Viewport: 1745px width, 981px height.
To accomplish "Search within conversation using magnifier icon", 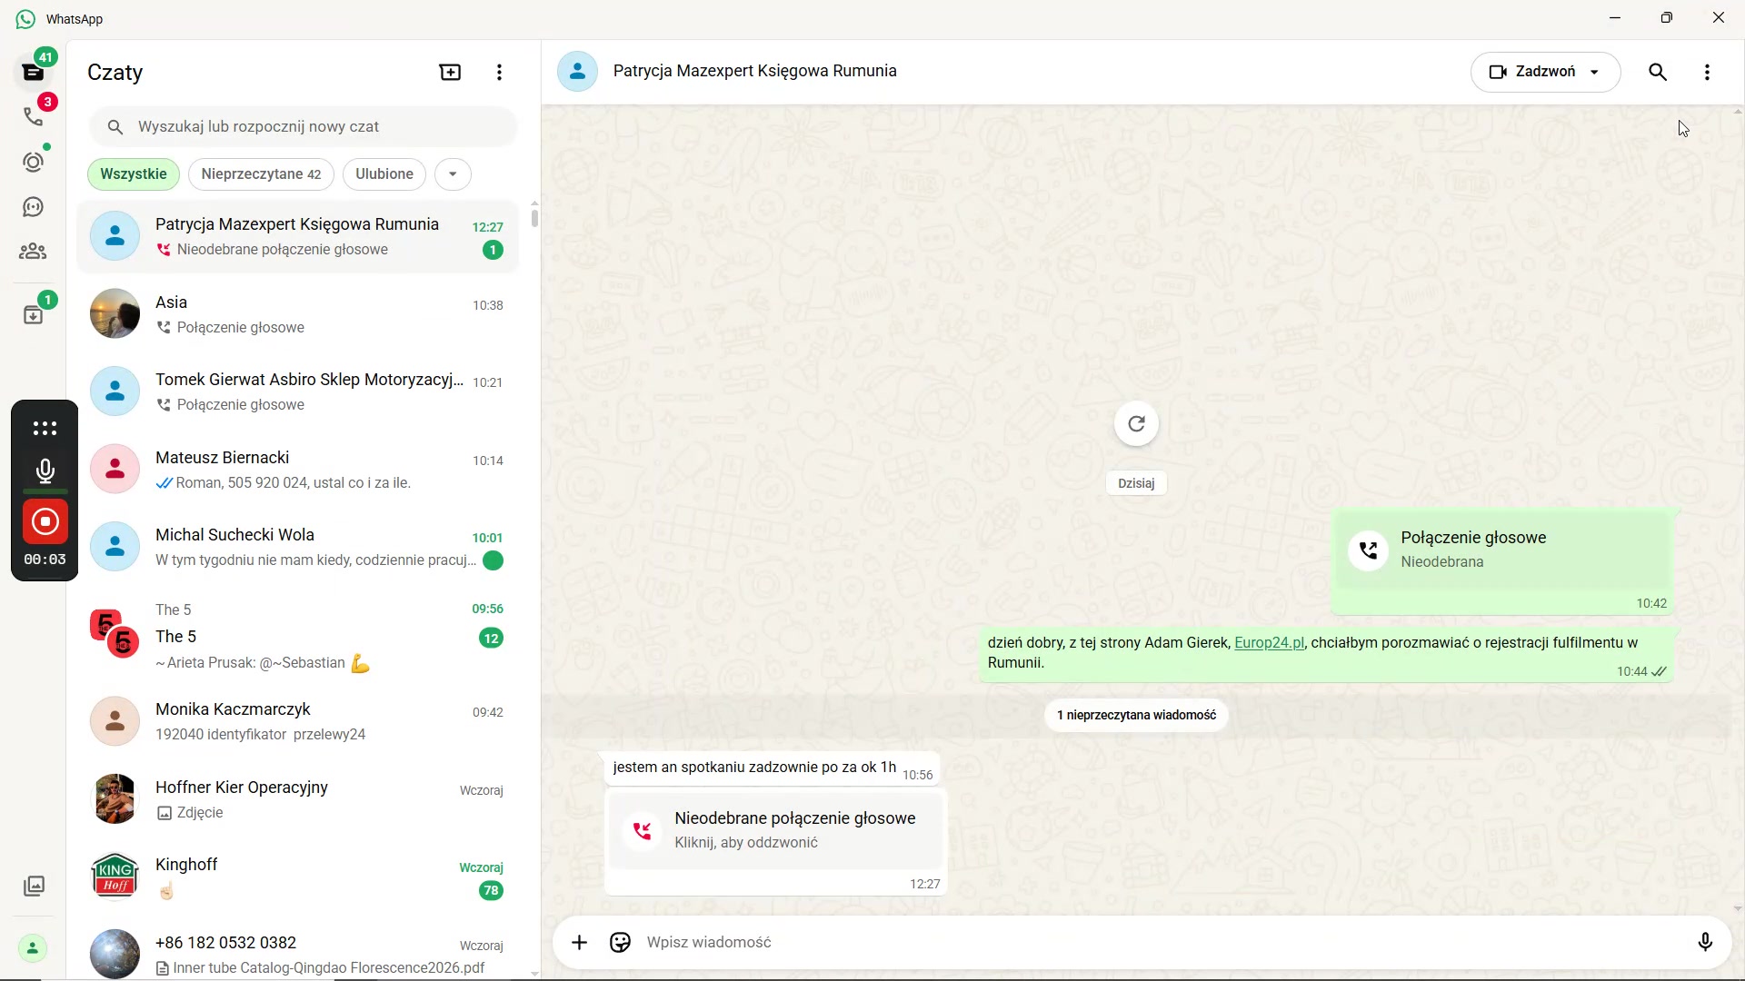I will (1658, 73).
